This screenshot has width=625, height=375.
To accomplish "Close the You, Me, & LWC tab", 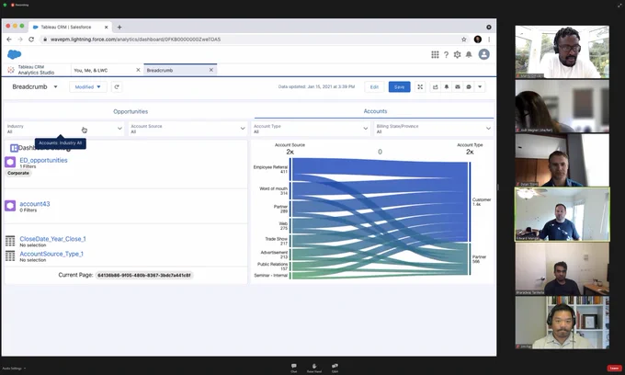I will click(x=138, y=70).
